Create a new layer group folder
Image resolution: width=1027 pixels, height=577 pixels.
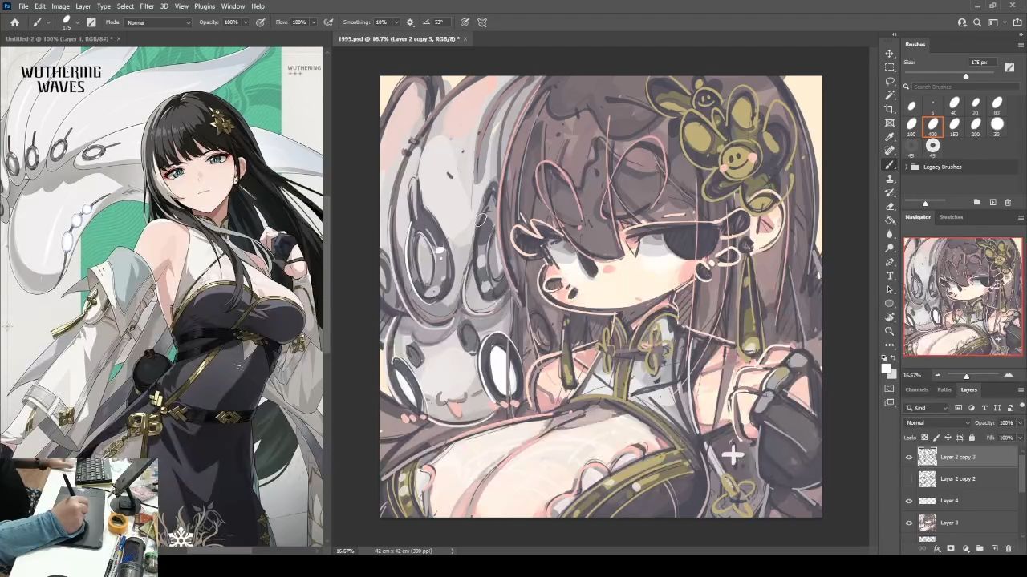pos(980,549)
